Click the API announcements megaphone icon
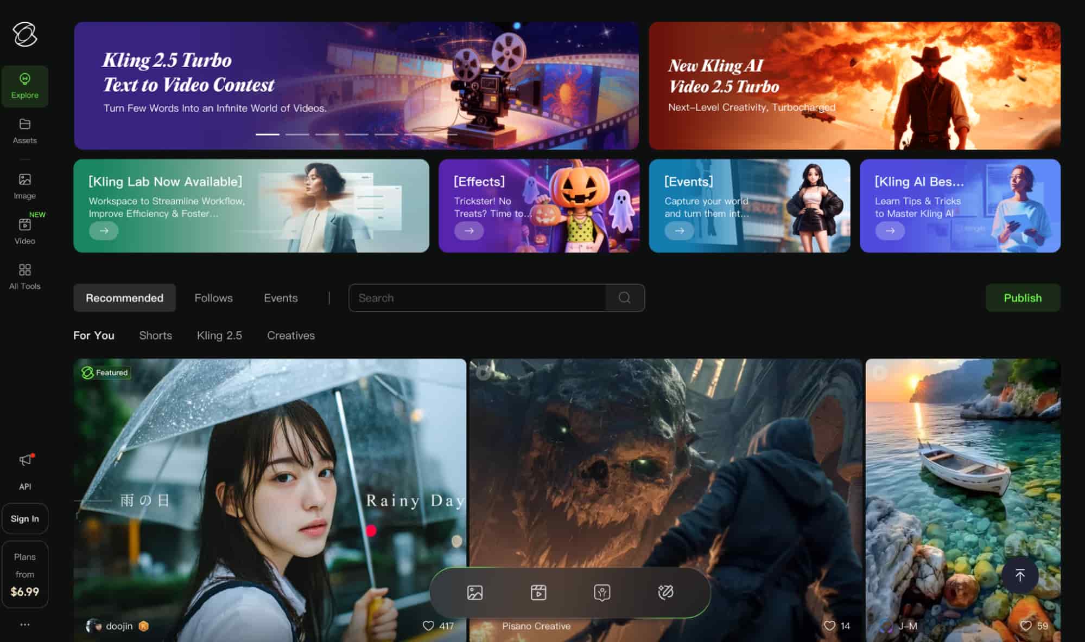Image resolution: width=1085 pixels, height=642 pixels. coord(25,460)
